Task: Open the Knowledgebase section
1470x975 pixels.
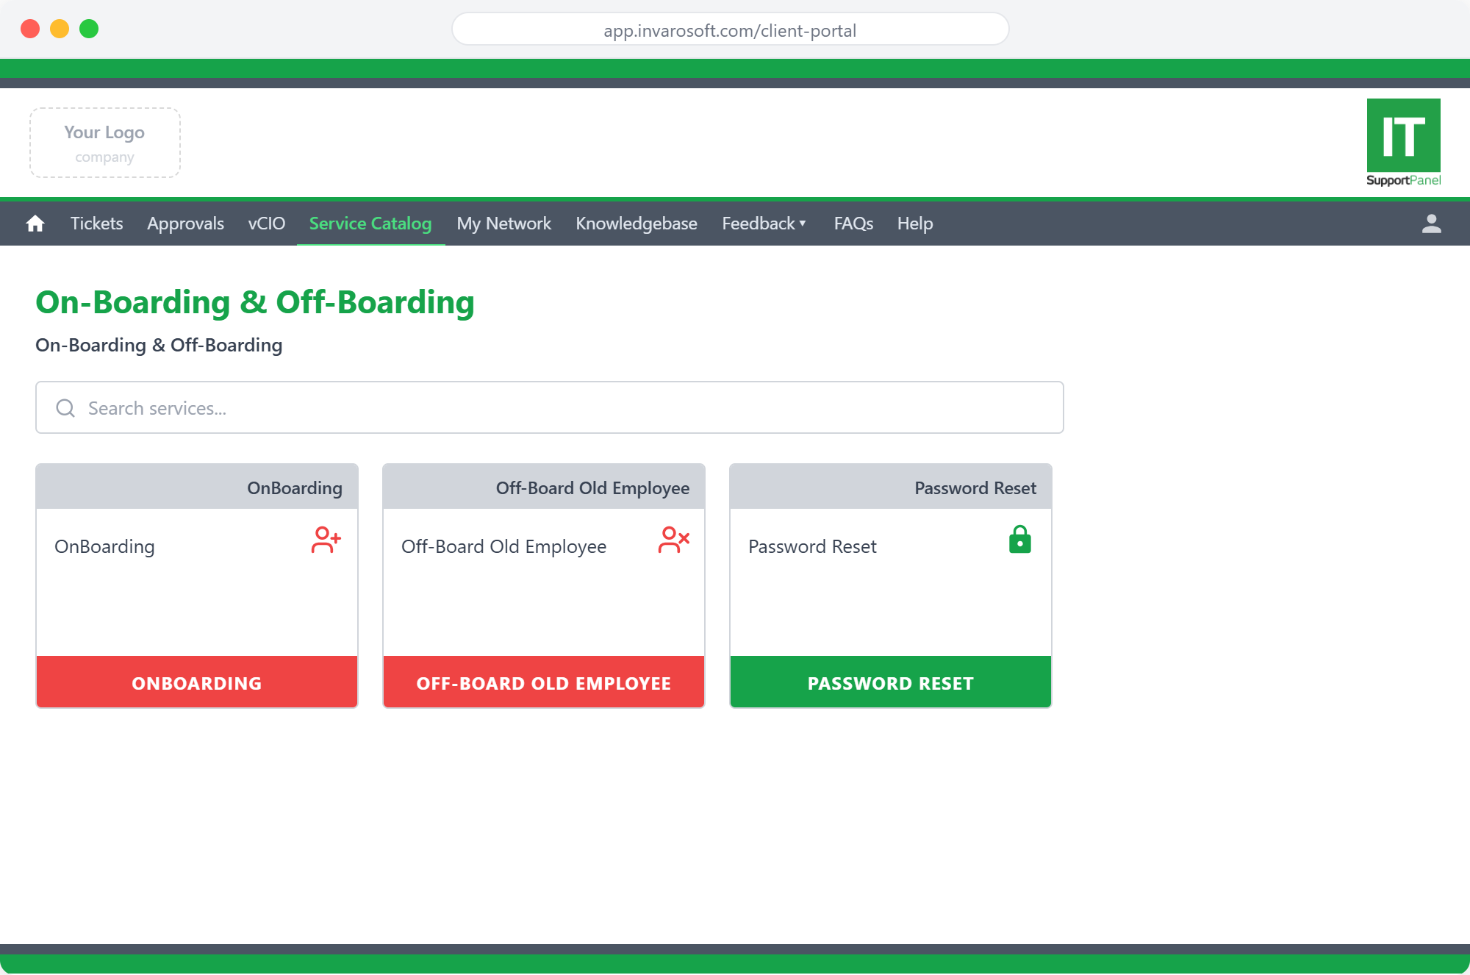Action: [636, 224]
